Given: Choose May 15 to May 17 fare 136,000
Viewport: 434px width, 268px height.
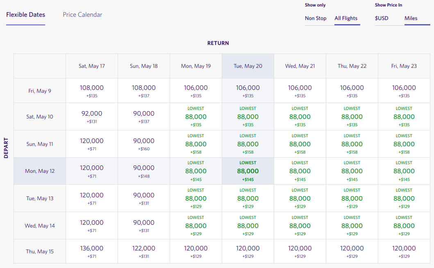Looking at the screenshot, I should (x=92, y=251).
